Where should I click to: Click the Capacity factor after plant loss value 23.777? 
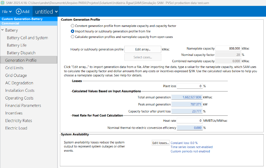tap(187, 111)
